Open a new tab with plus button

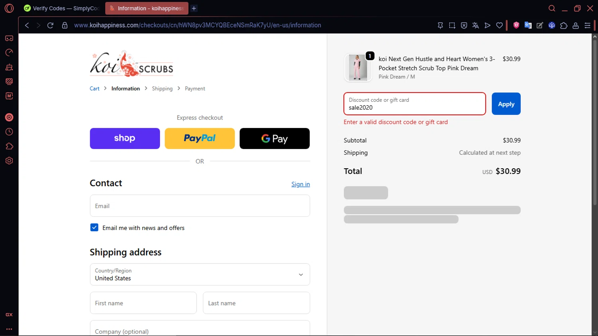[194, 8]
